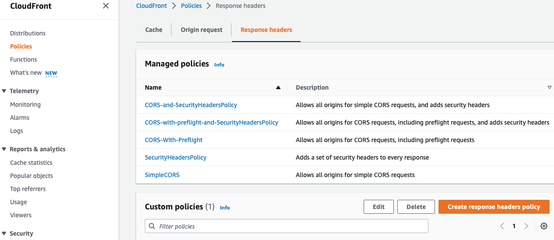
Task: Click Policies breadcrumb link
Action: click(192, 6)
